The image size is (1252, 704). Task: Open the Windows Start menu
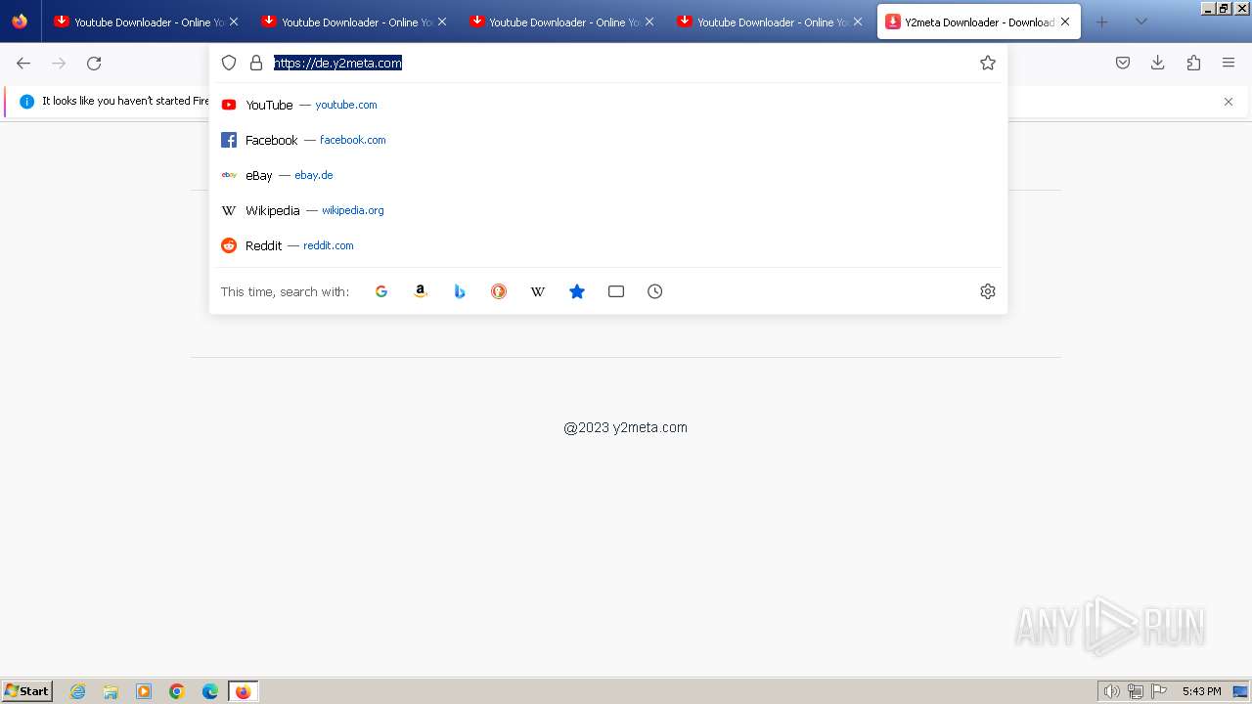click(x=27, y=691)
